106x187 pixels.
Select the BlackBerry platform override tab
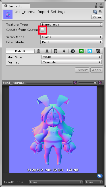pos(73,51)
